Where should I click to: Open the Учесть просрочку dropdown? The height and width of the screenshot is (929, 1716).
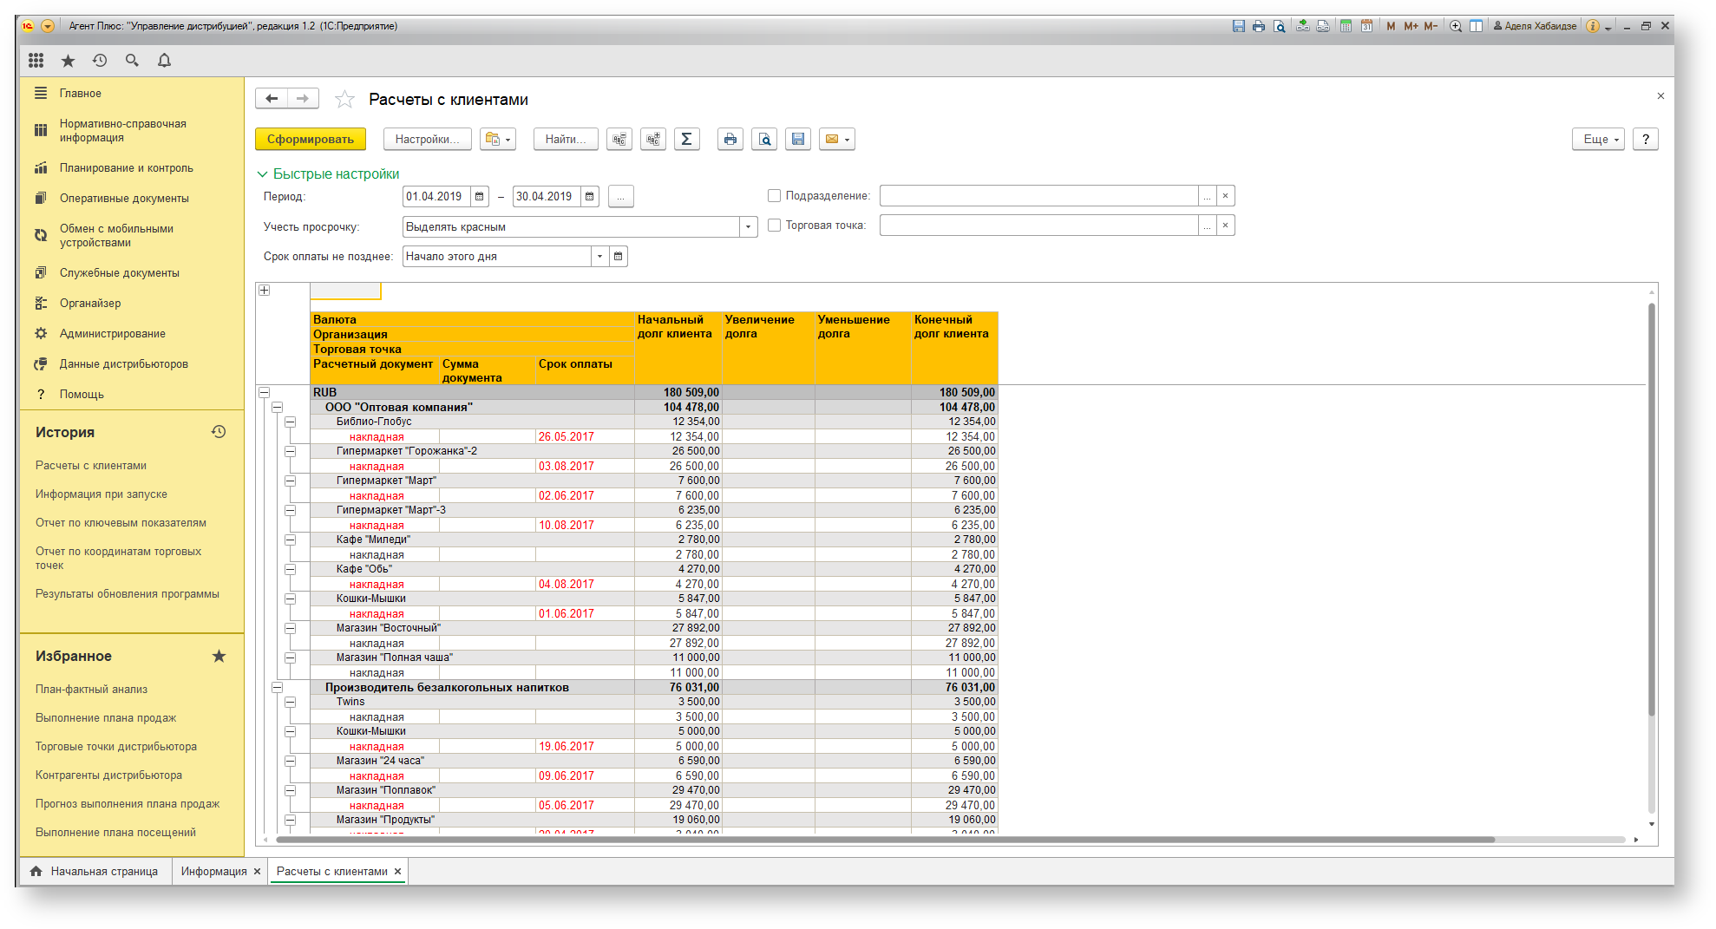point(749,227)
